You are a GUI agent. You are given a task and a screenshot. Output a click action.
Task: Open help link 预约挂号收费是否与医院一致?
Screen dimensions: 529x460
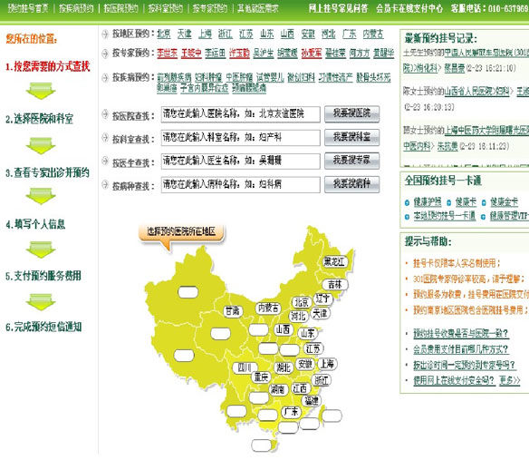(461, 334)
